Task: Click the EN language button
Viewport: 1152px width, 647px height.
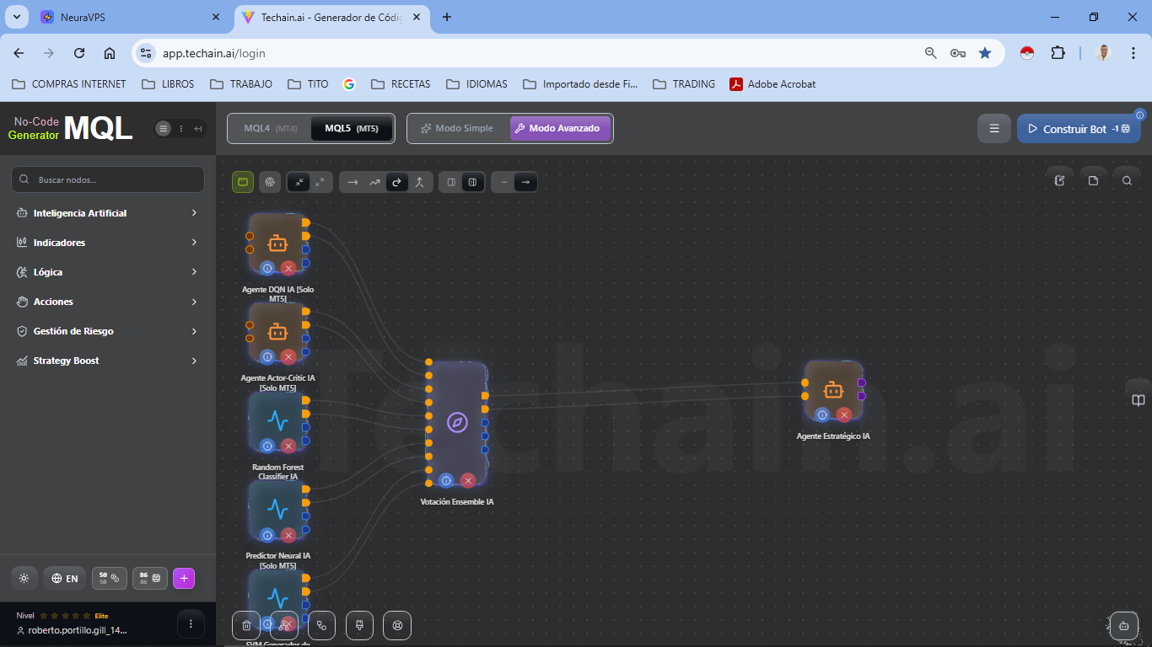Action: click(65, 579)
